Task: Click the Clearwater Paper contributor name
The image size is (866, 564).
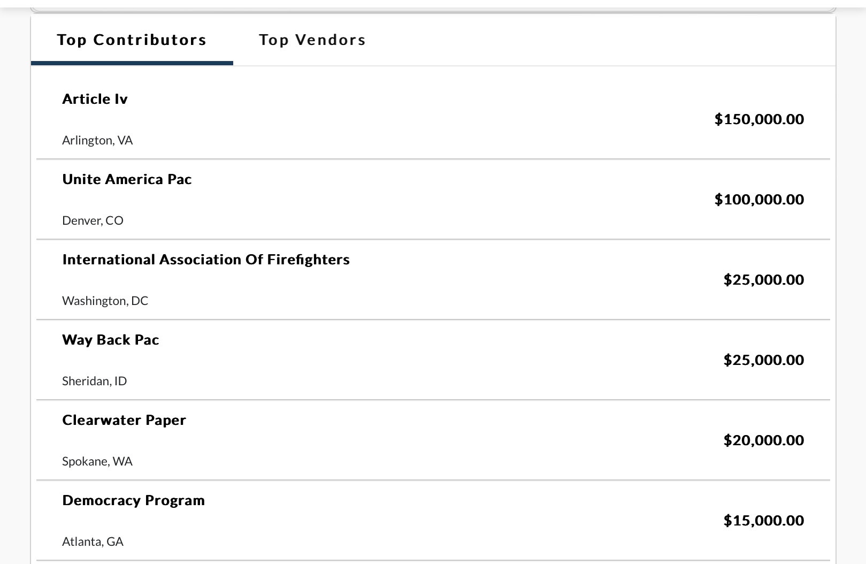Action: point(124,420)
